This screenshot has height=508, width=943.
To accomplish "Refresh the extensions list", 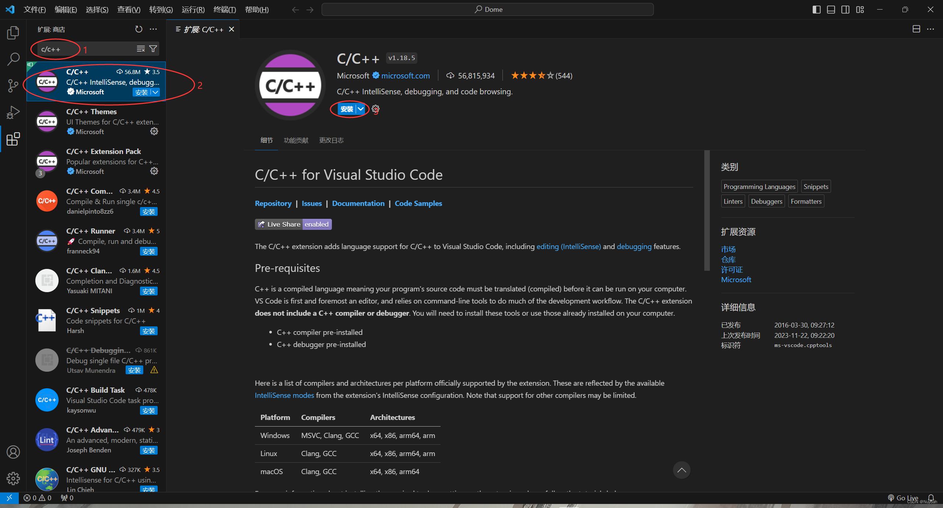I will point(139,29).
